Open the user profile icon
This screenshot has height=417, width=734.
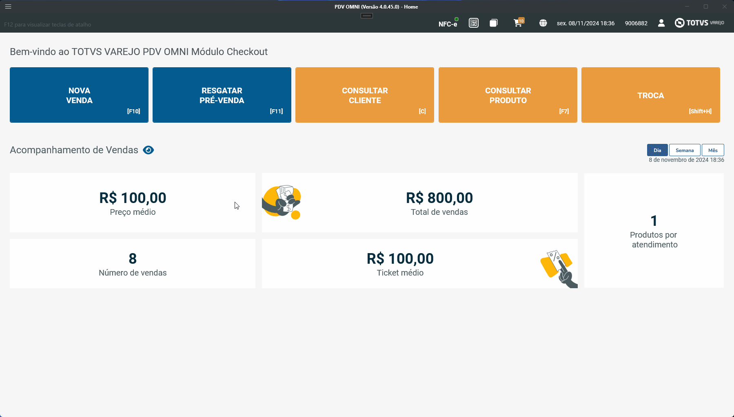(661, 23)
